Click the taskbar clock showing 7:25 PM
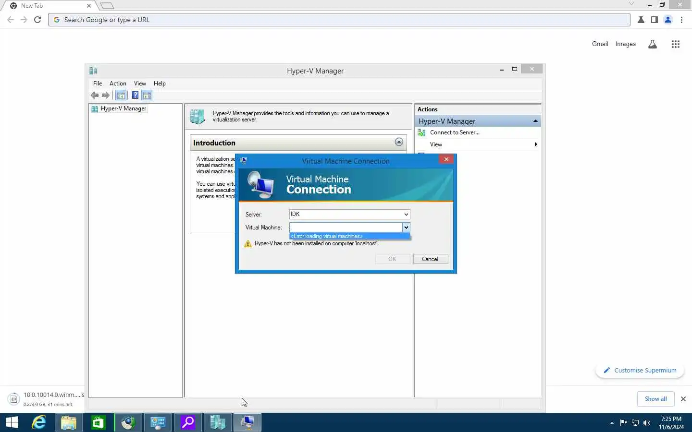The width and height of the screenshot is (692, 432). pos(671,423)
